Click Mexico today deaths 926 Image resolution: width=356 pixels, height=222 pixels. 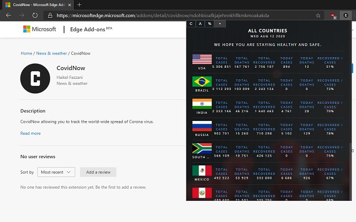(306, 178)
